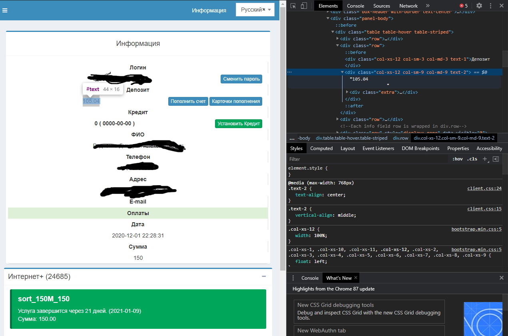508x336 pixels.
Task: Switch to the Console tab in top bar
Action: tap(355, 6)
